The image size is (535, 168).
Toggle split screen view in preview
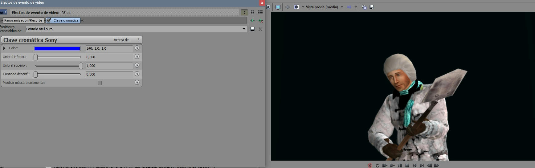(x=296, y=7)
